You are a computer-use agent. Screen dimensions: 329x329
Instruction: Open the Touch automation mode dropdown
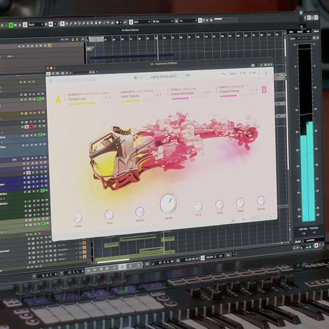click(36, 25)
